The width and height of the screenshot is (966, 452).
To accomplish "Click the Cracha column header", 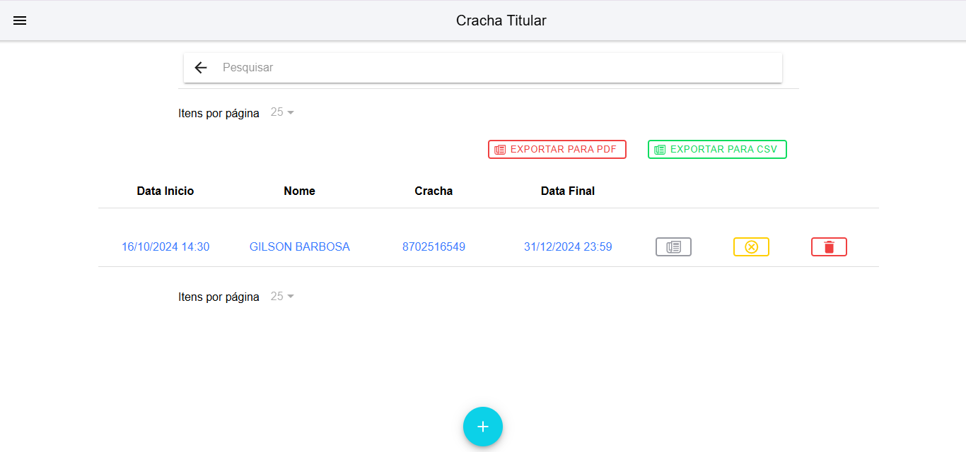I will 433,191.
